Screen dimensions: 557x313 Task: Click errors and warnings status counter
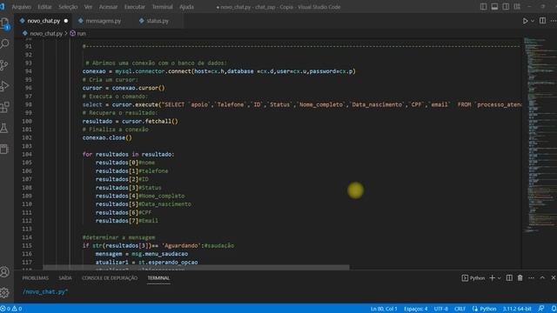point(11,309)
